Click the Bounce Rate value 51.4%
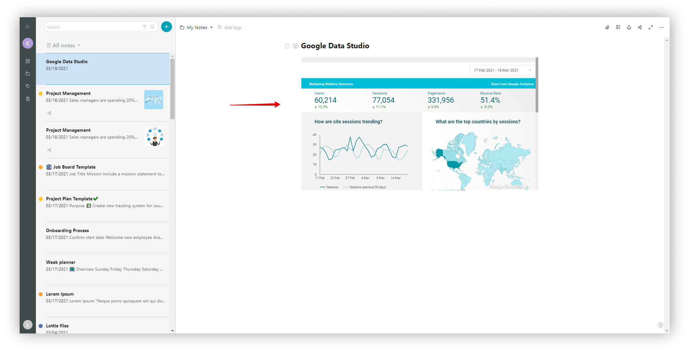 [490, 100]
